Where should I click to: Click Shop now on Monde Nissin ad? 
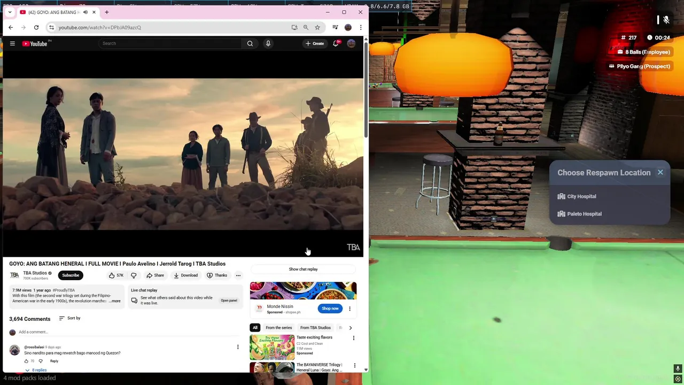coord(330,309)
